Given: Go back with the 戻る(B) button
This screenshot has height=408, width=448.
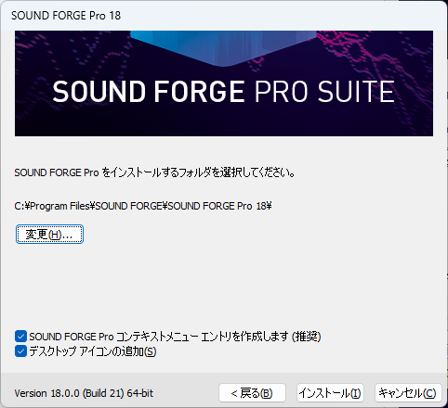Looking at the screenshot, I should pyautogui.click(x=252, y=393).
